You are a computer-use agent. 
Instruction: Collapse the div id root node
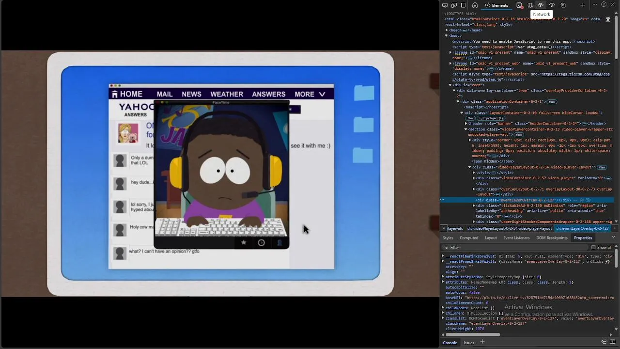pyautogui.click(x=450, y=85)
